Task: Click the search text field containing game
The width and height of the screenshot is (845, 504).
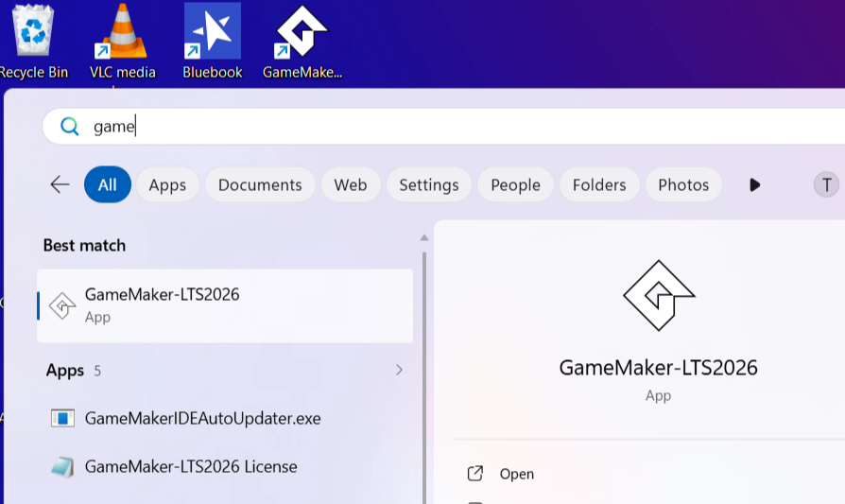Action: pos(443,127)
